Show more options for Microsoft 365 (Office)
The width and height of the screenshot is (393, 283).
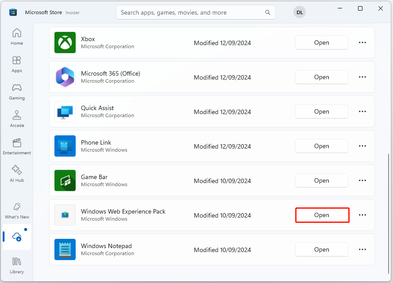click(362, 77)
